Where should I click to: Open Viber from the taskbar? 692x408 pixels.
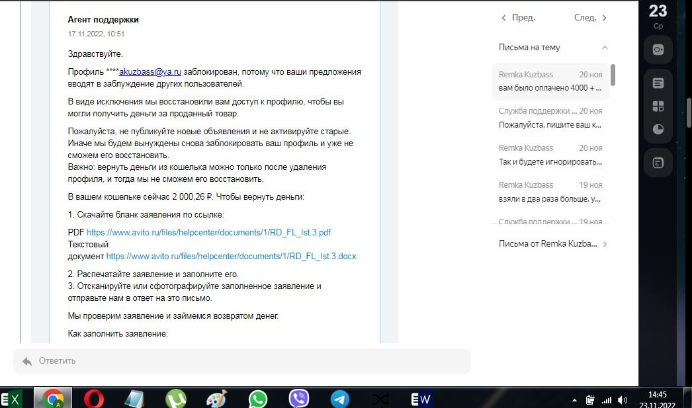point(299,399)
